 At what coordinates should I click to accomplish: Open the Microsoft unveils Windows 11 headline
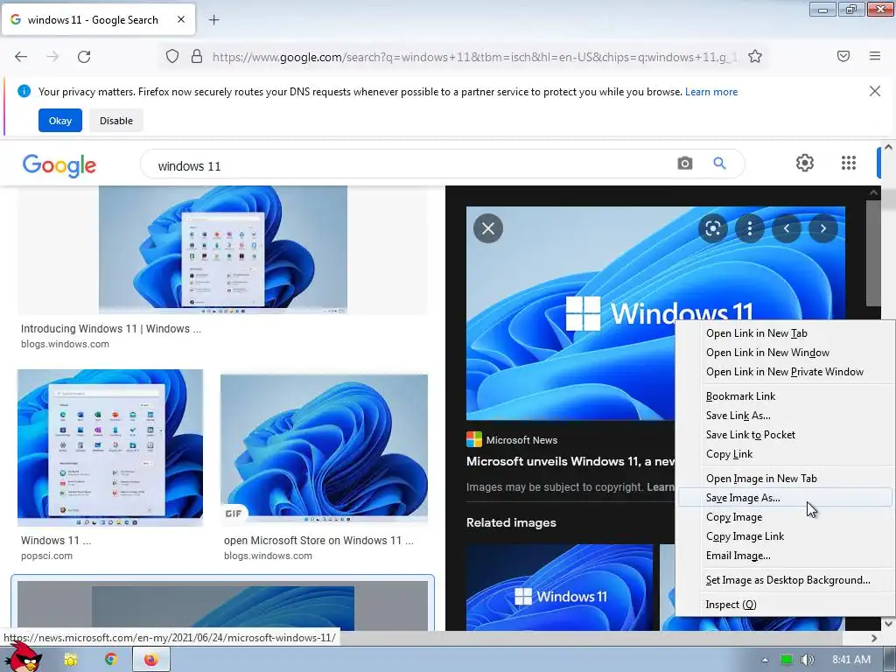(570, 461)
